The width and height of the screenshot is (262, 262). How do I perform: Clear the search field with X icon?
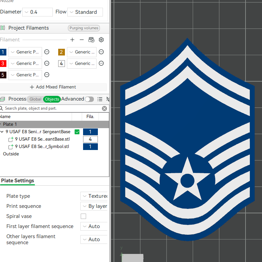tap(105, 108)
